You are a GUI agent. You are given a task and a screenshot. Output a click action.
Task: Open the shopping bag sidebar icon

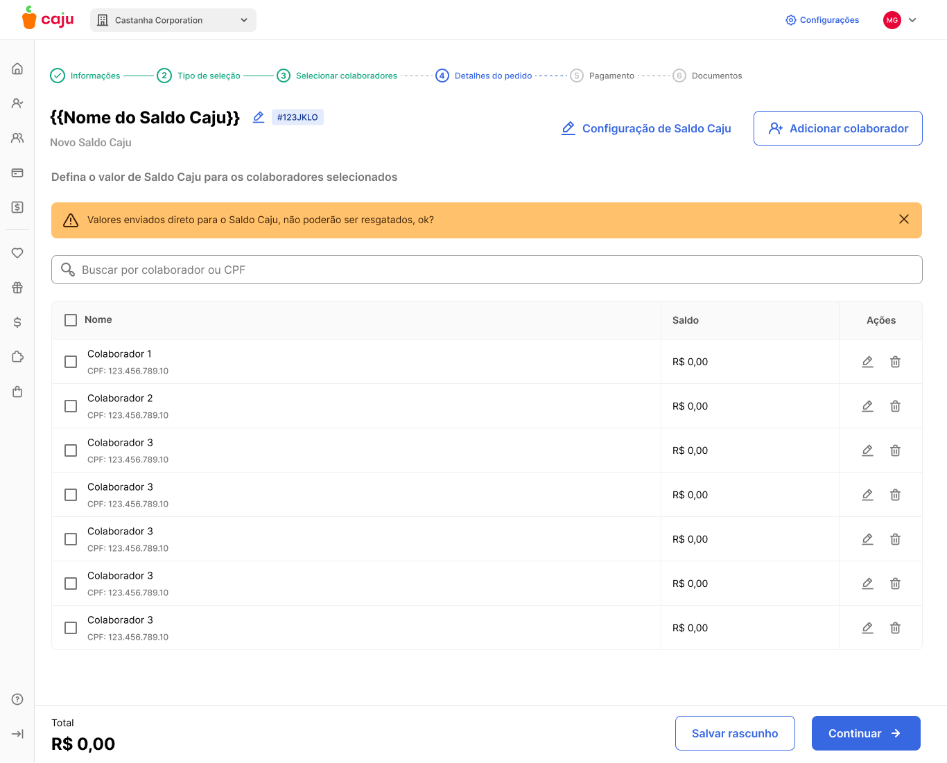pyautogui.click(x=17, y=392)
